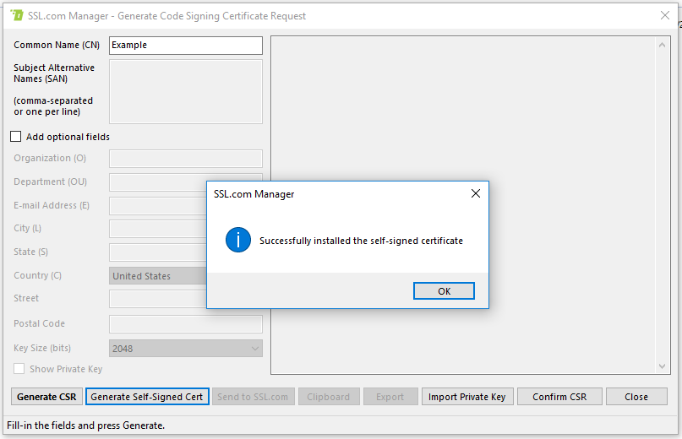Click the Generate CSR button
Image resolution: width=682 pixels, height=439 pixels.
point(46,397)
